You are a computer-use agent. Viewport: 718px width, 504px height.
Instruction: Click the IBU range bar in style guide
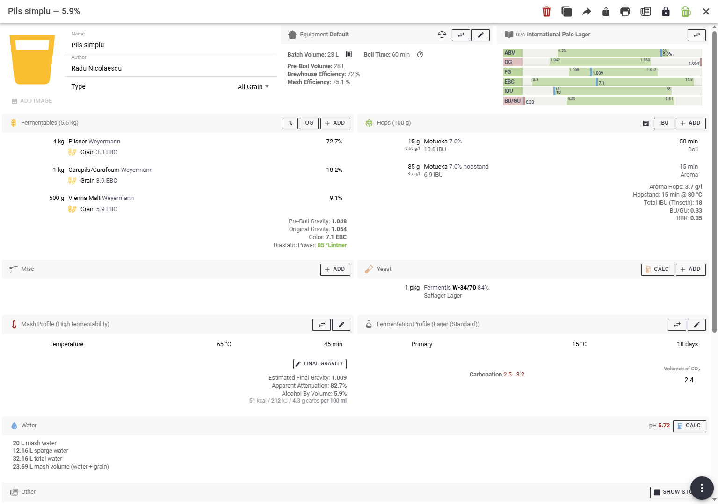click(612, 91)
